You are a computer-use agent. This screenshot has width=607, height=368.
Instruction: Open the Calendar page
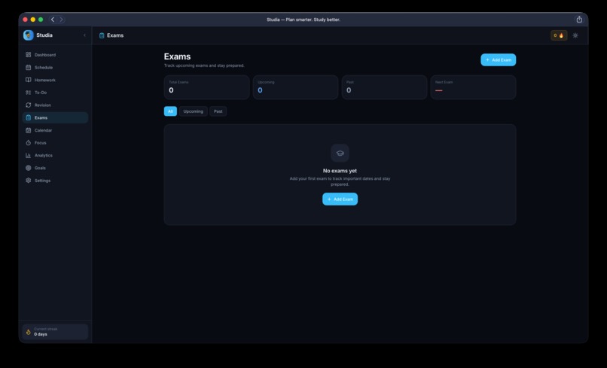tap(55, 130)
